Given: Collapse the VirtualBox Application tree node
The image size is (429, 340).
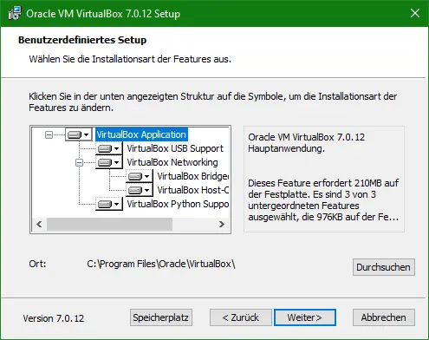Looking at the screenshot, I should [49, 134].
